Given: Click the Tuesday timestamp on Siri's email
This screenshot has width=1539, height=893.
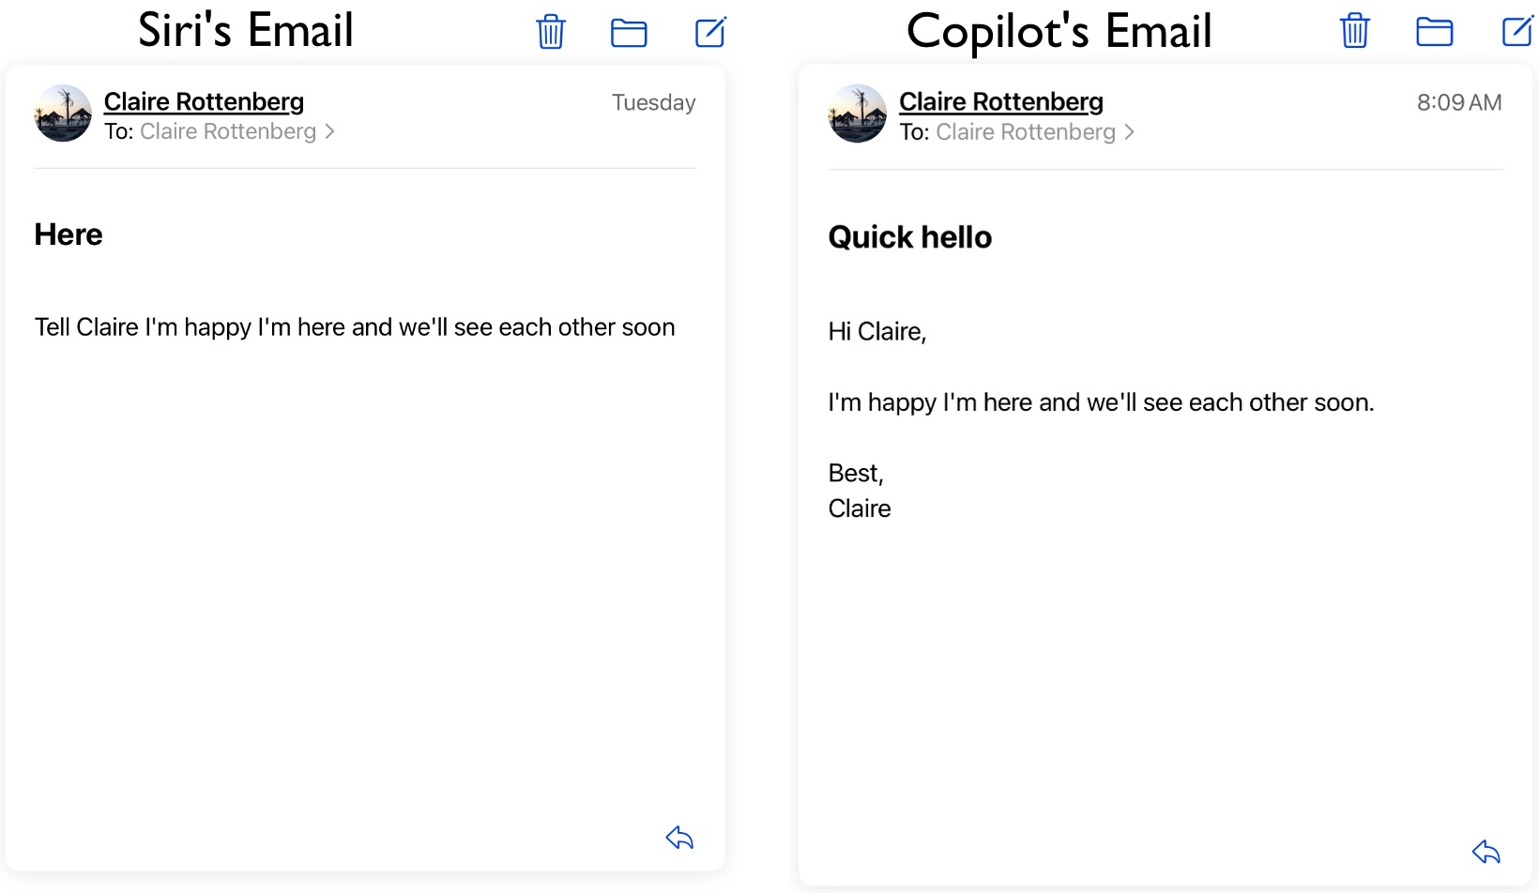Looking at the screenshot, I should (653, 102).
